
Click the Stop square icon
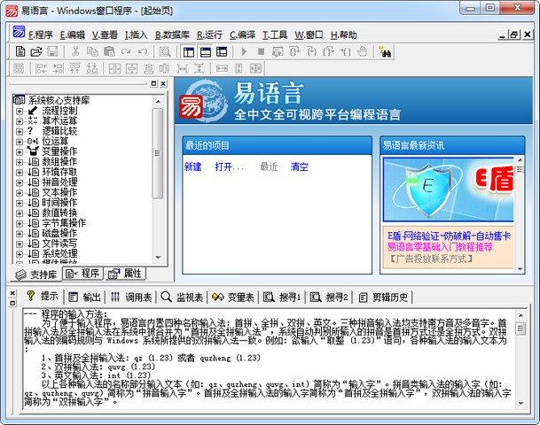pyautogui.click(x=261, y=51)
